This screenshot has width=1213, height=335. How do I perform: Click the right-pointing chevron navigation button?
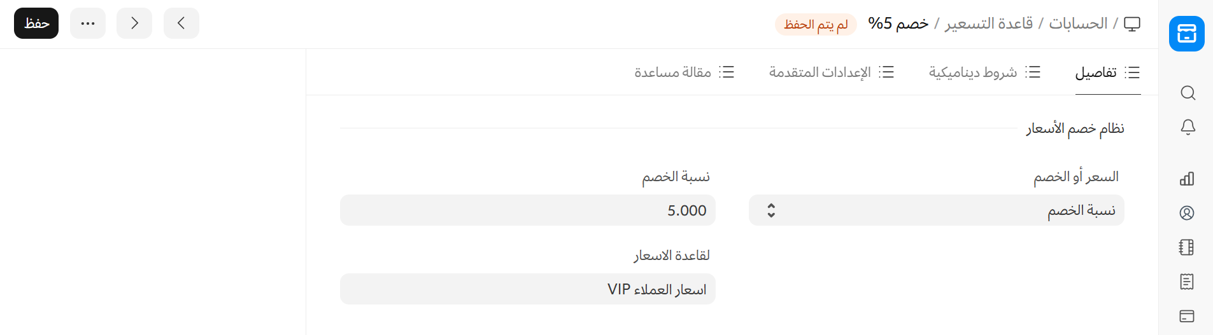click(134, 24)
